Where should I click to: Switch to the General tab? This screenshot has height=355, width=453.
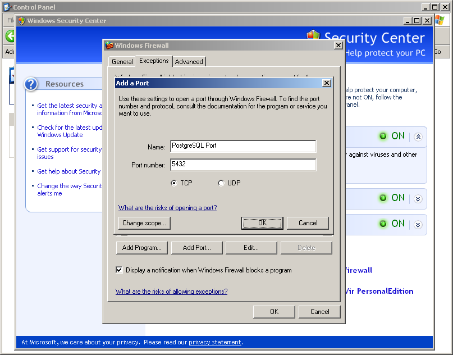pyautogui.click(x=122, y=62)
